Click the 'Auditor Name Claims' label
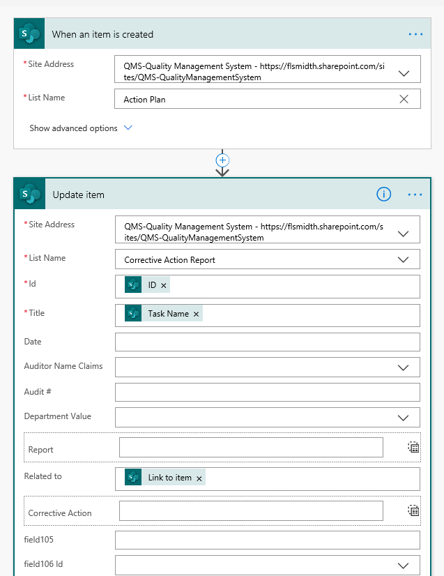This screenshot has height=576, width=444. pyautogui.click(x=63, y=366)
